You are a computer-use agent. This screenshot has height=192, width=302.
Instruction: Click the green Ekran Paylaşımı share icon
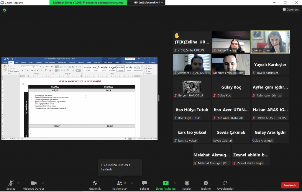click(165, 183)
